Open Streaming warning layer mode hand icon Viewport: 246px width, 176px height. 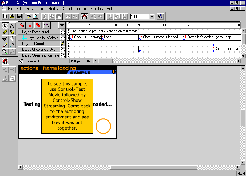63,55
